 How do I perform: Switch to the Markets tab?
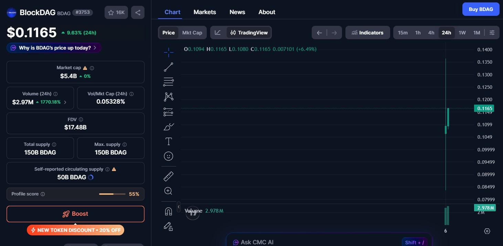(205, 12)
